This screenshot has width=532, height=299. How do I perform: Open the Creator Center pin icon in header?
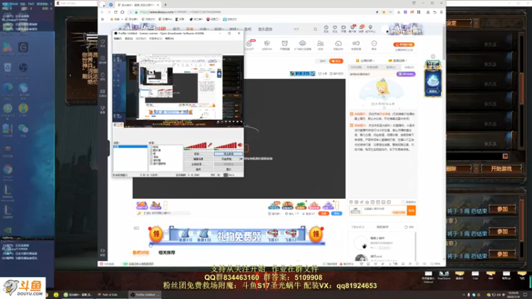[x=370, y=29]
